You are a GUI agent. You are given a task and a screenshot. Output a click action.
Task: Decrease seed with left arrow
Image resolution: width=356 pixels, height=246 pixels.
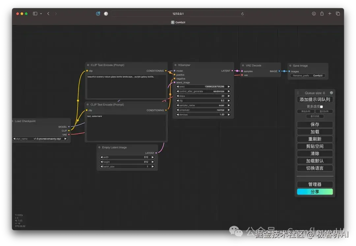click(x=178, y=86)
